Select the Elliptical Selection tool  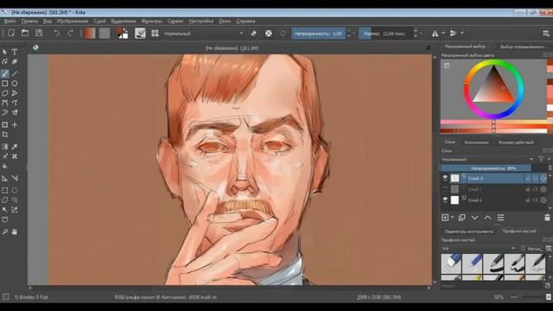point(15,190)
